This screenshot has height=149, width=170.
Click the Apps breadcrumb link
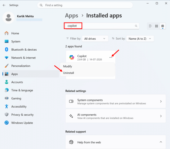[72, 15]
